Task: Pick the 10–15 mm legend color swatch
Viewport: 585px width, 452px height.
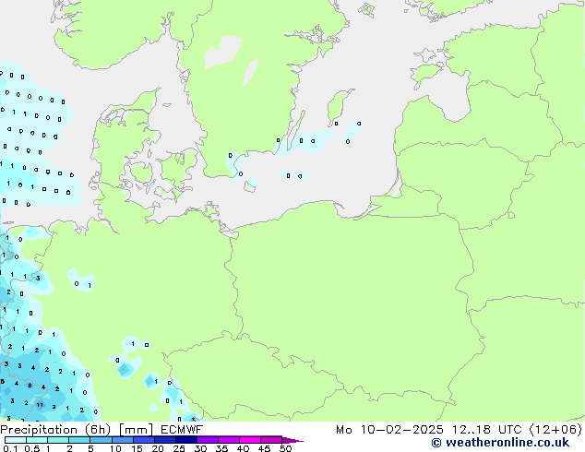Action: tap(123, 440)
